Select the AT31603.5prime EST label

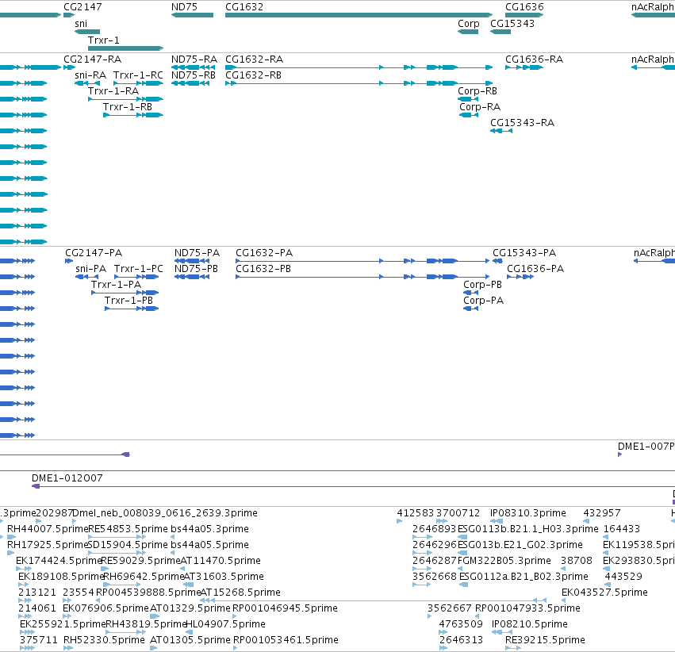pos(224,577)
